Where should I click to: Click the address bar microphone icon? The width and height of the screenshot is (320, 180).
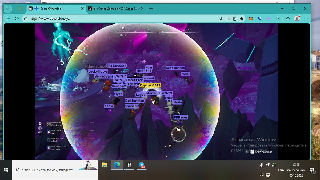point(221,18)
